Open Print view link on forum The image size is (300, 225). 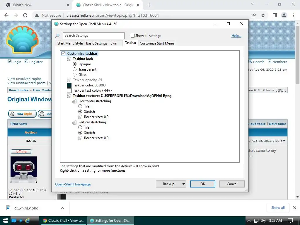[x=18, y=124]
